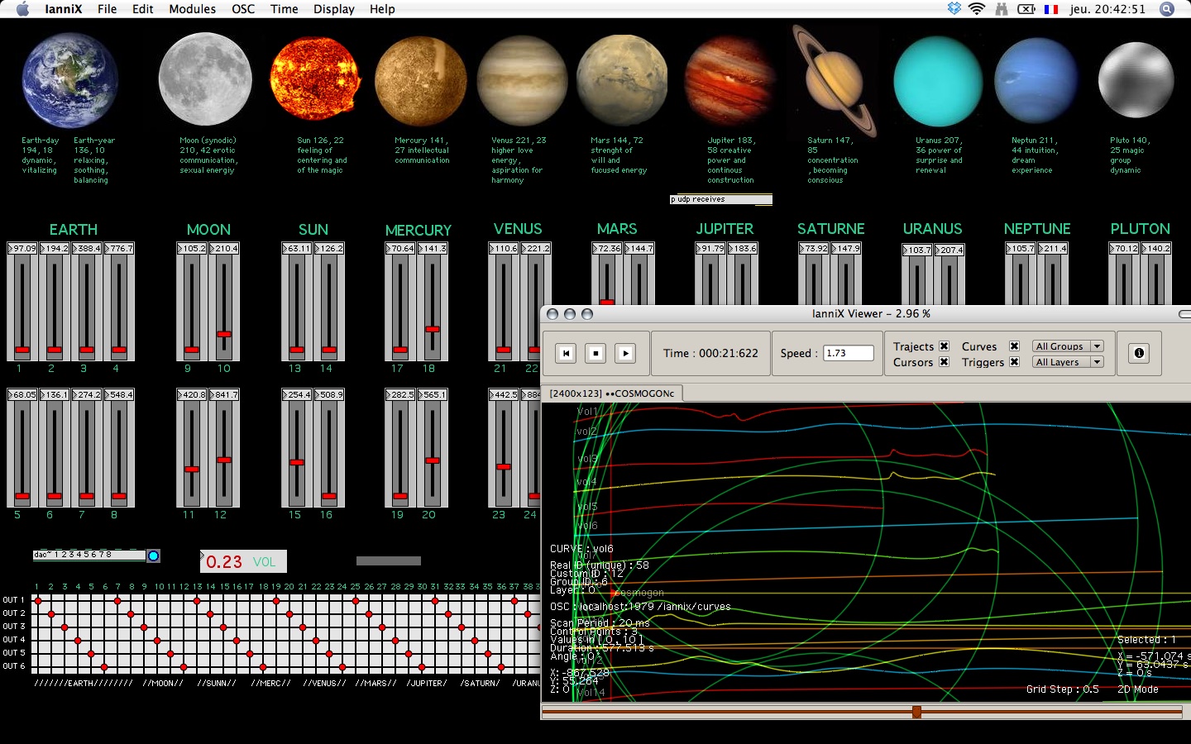Click the Wi-Fi status icon
1191x744 pixels.
click(x=977, y=9)
